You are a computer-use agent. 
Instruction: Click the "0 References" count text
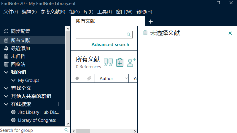[88, 67]
